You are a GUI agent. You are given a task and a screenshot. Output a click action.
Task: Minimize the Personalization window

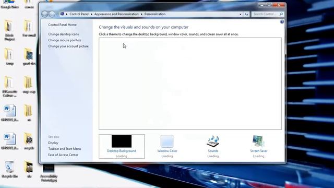[x=262, y=5]
